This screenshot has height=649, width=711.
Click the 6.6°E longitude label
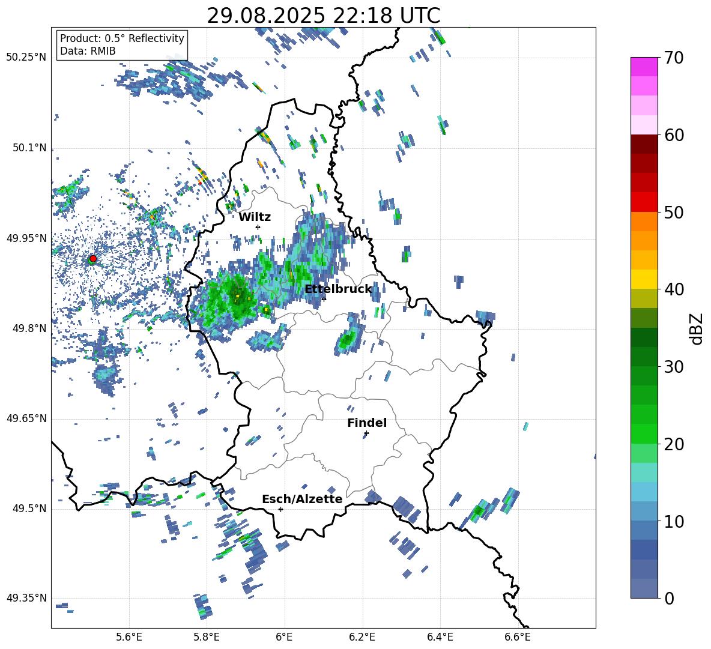point(518,638)
